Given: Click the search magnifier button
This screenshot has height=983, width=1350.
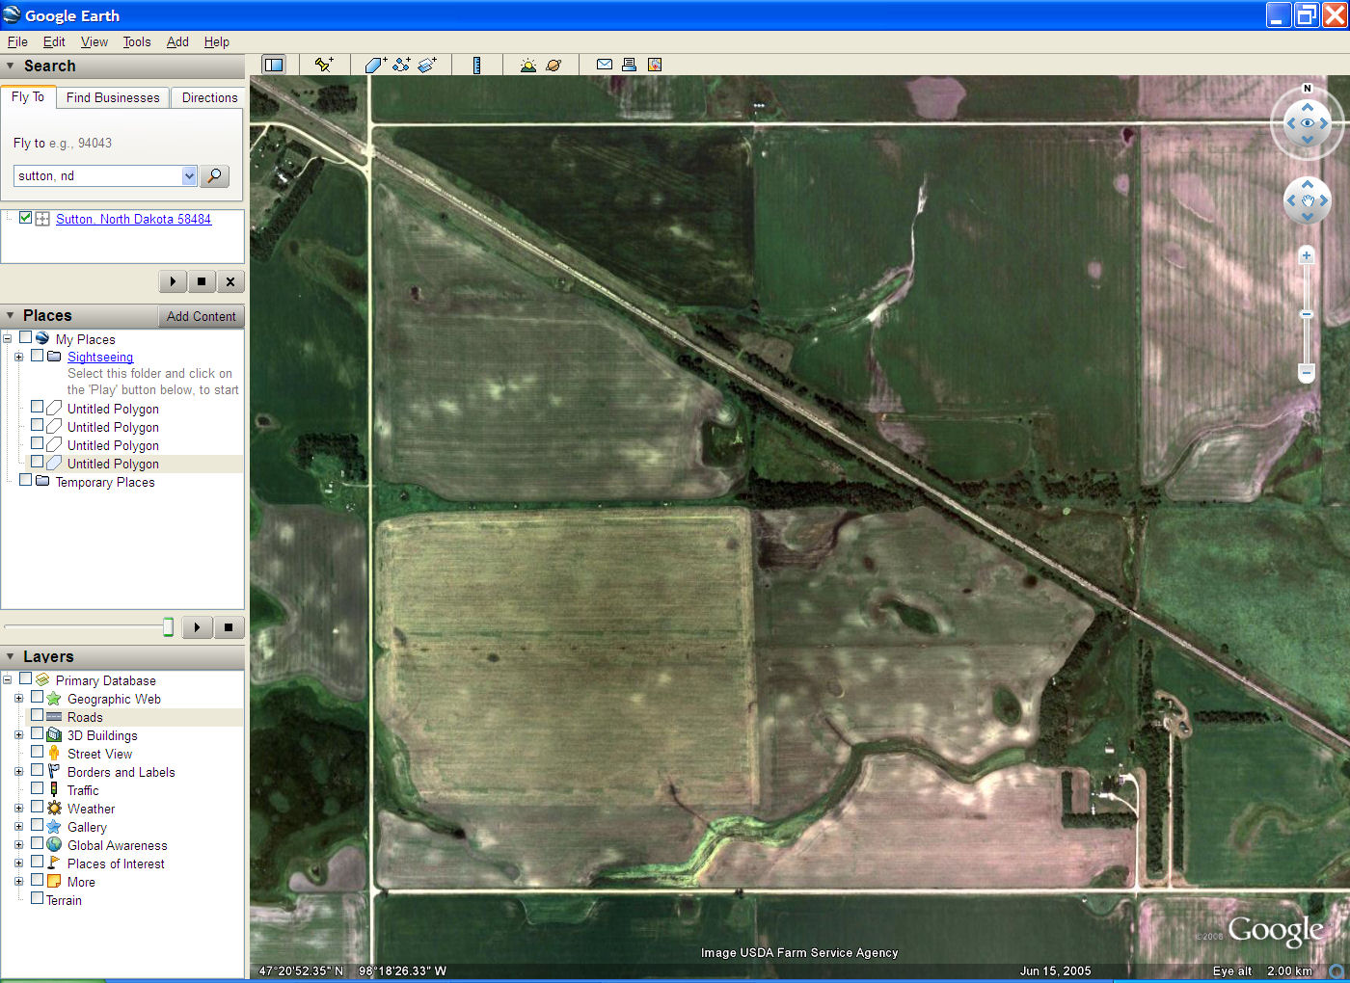Looking at the screenshot, I should (215, 175).
